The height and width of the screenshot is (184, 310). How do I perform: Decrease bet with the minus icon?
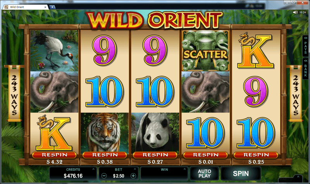[104, 176]
